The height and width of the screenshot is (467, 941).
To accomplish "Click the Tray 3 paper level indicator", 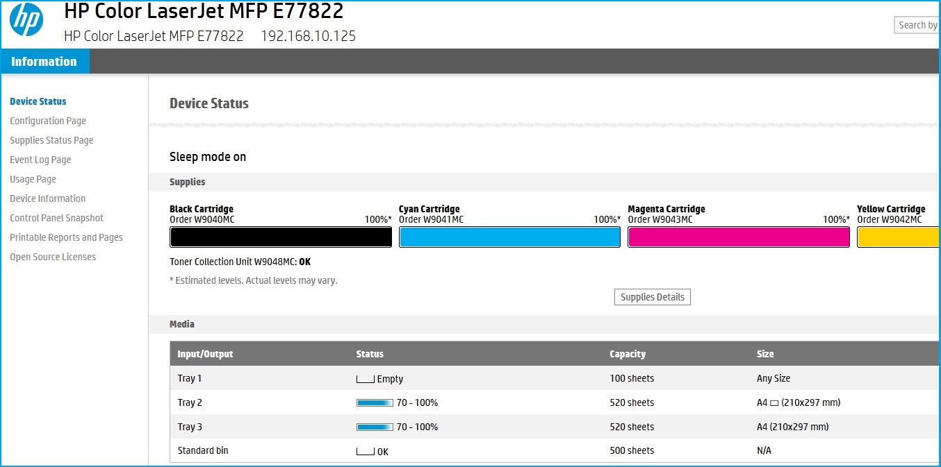I will (375, 427).
